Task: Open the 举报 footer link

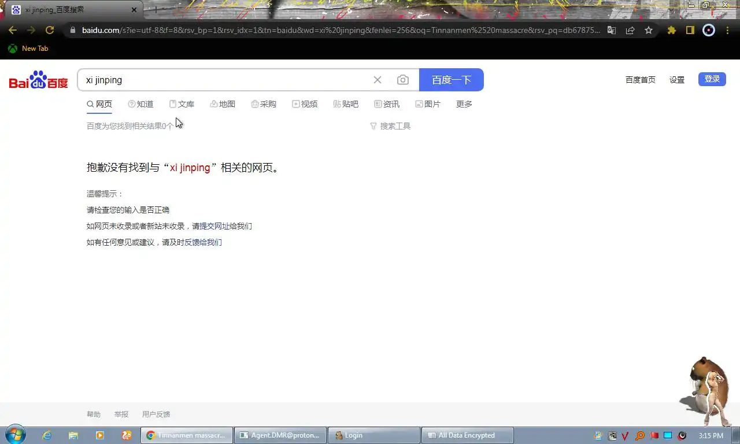Action: click(x=121, y=415)
